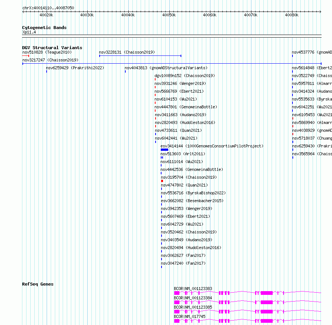Click the DGV Structural Variants track title
This screenshot has width=332, height=325.
[52, 48]
